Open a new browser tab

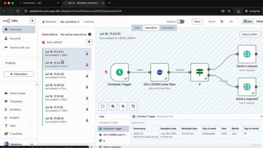(x=109, y=3)
